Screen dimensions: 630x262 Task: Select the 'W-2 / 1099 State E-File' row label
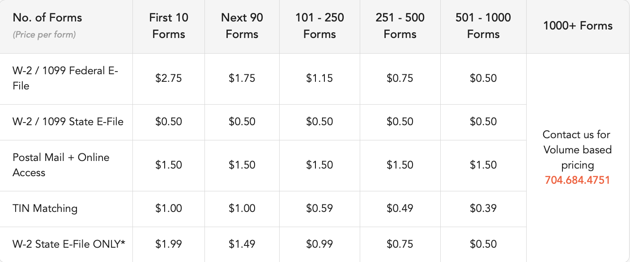tap(68, 122)
